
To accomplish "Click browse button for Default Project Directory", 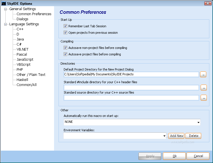I will [x=203, y=74].
